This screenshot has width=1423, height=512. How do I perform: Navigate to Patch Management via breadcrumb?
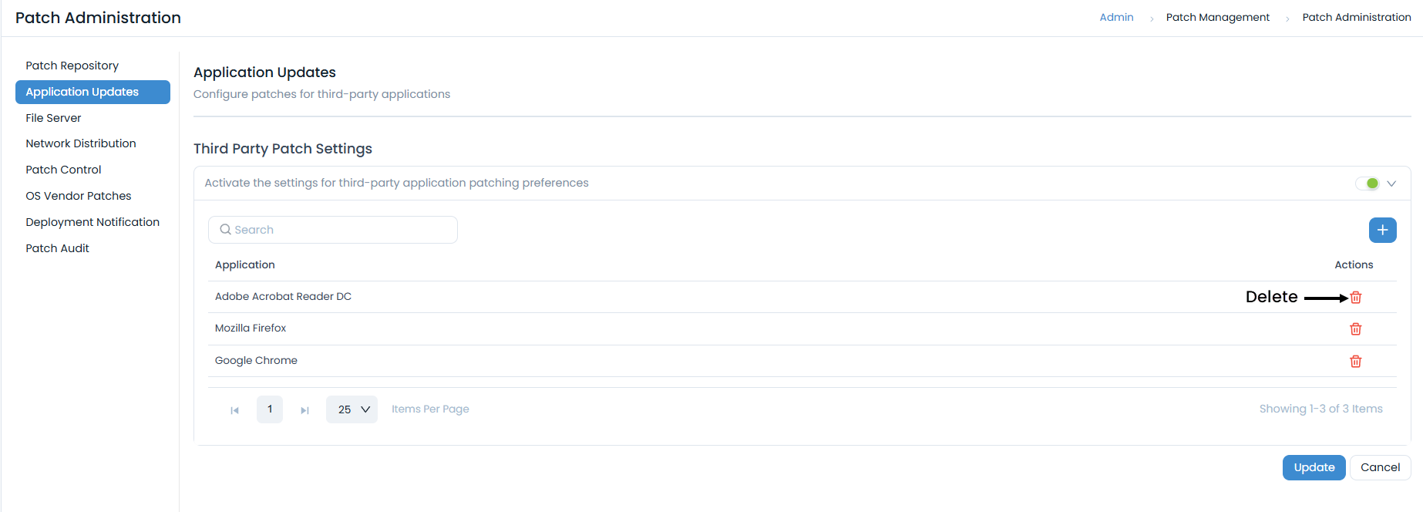tap(1217, 17)
